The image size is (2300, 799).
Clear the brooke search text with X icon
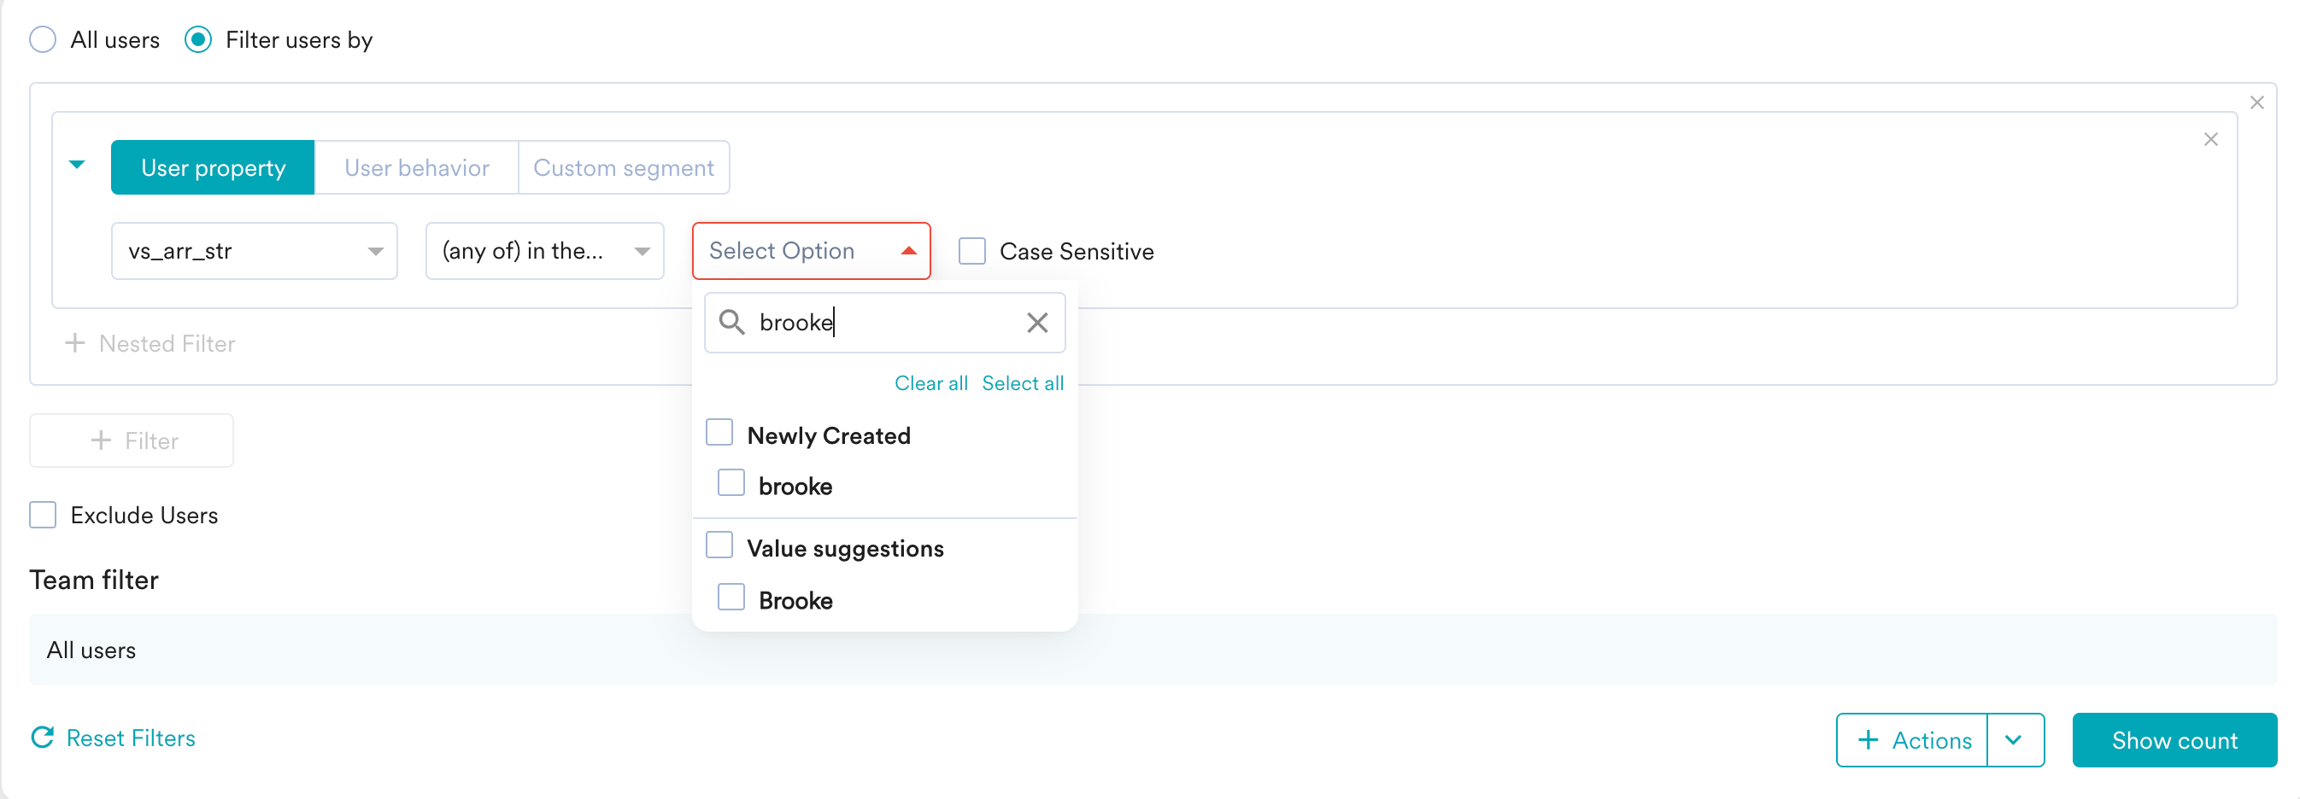tap(1036, 323)
